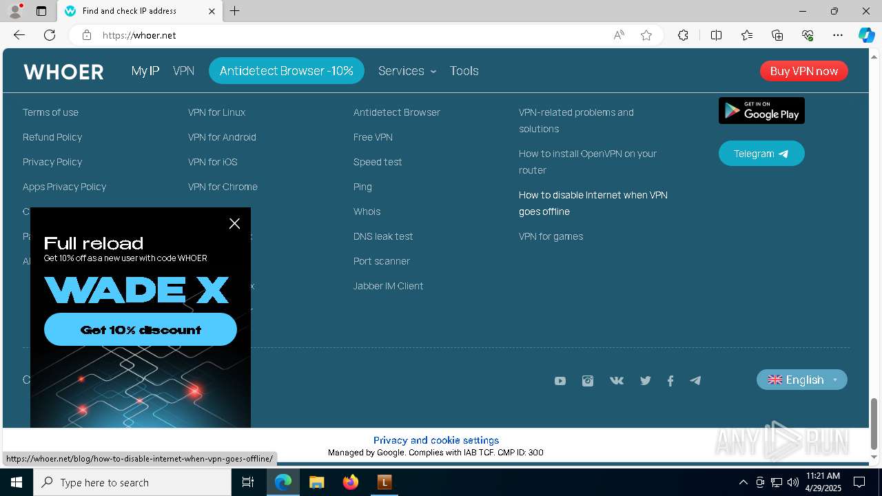Refresh the whoer.net page
Screen dimensions: 882x496
pyautogui.click(x=50, y=35)
